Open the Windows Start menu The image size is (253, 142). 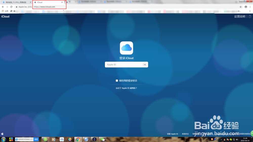tap(3, 139)
